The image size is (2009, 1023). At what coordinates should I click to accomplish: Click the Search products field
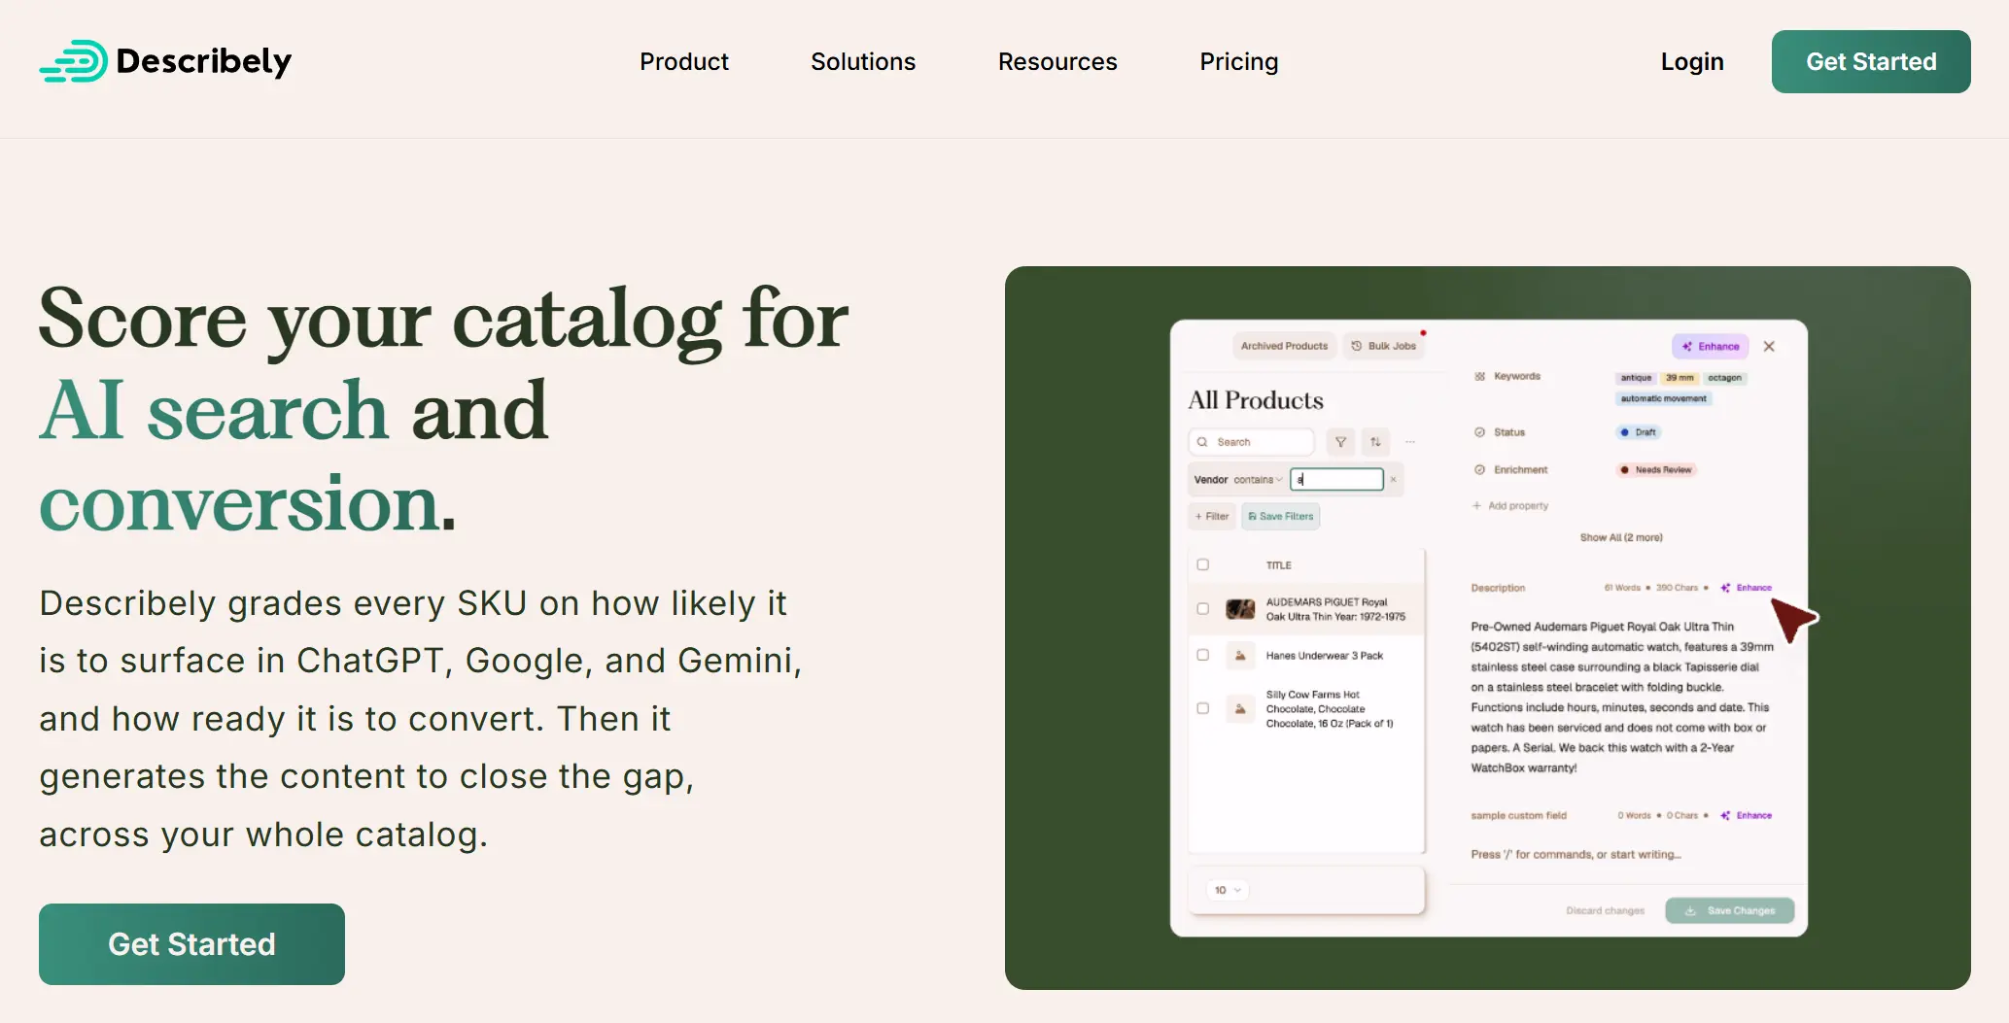[x=1251, y=442]
